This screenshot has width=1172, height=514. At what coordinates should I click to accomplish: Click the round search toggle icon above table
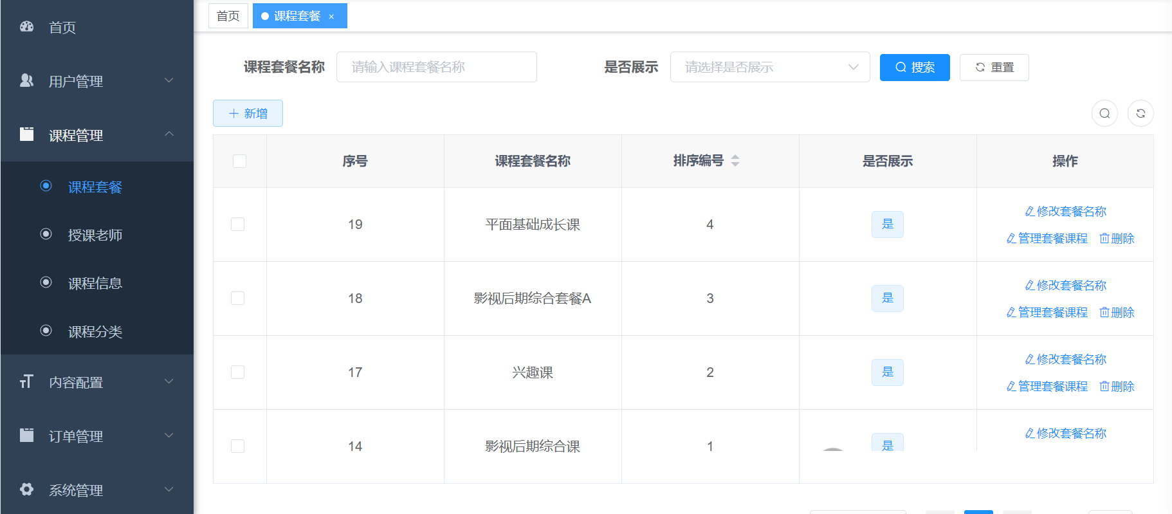pos(1104,114)
